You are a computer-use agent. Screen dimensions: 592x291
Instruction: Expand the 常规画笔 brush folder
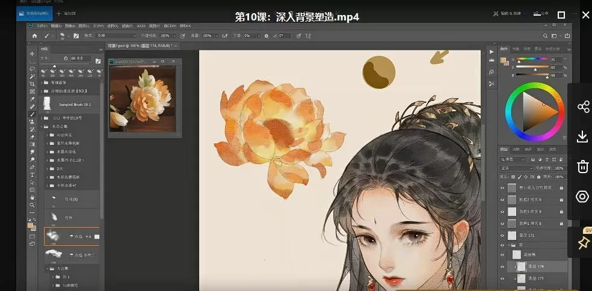[x=42, y=82]
